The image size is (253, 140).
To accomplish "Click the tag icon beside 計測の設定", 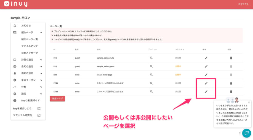I will 15,60.
